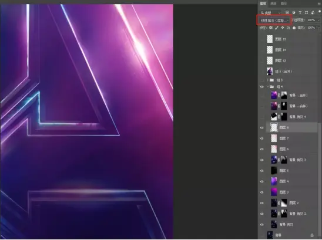Viewport: 322px width, 240px height.
Task: Click mask link icon of 背景 拷贝 2
Action: [279, 214]
